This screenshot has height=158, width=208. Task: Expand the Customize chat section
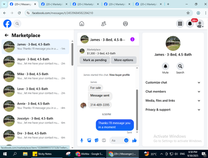coord(173,83)
